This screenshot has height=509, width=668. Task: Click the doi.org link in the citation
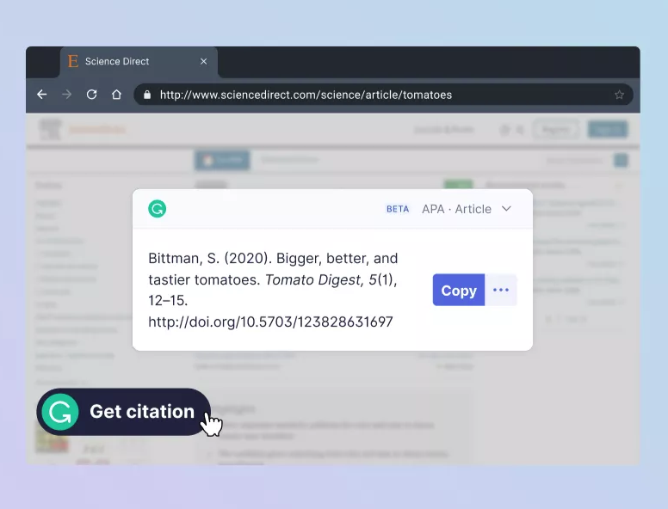coord(270,322)
